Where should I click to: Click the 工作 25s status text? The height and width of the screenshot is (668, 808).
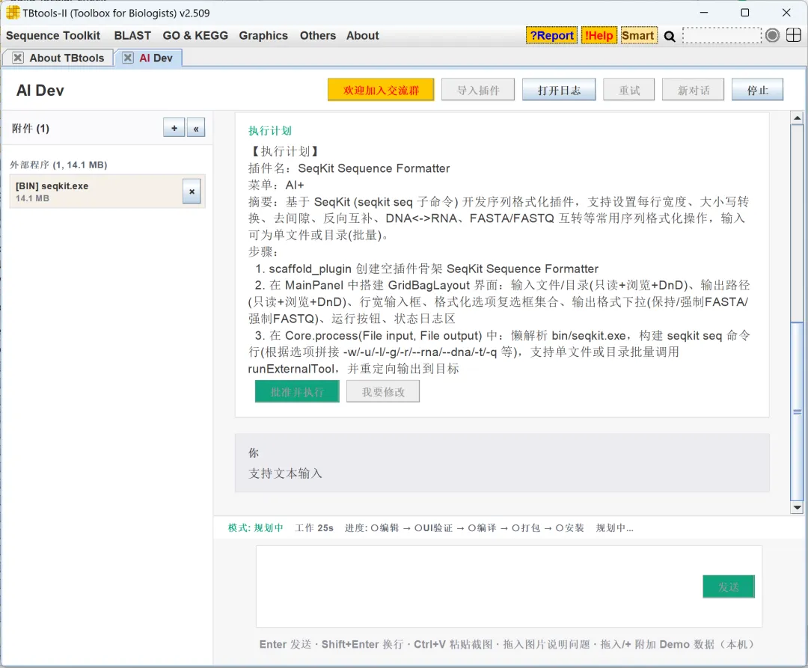[314, 528]
